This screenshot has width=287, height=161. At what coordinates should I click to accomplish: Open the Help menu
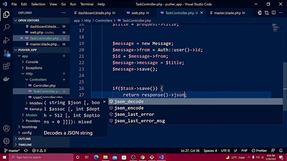[101, 4]
